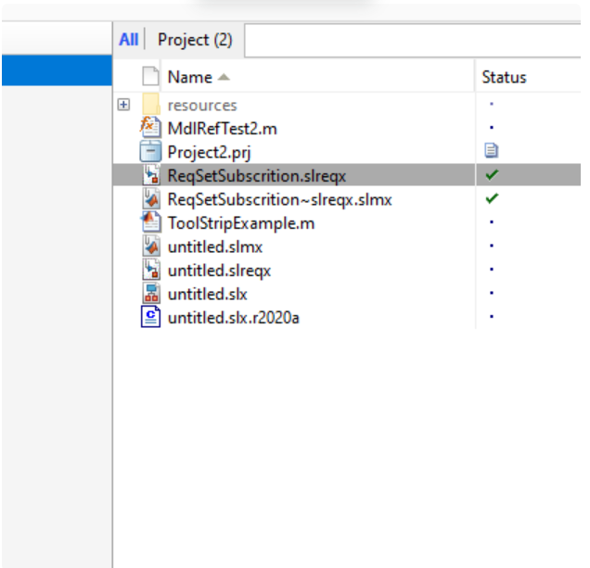
Task: Sort files by the Name column header
Action: [190, 78]
